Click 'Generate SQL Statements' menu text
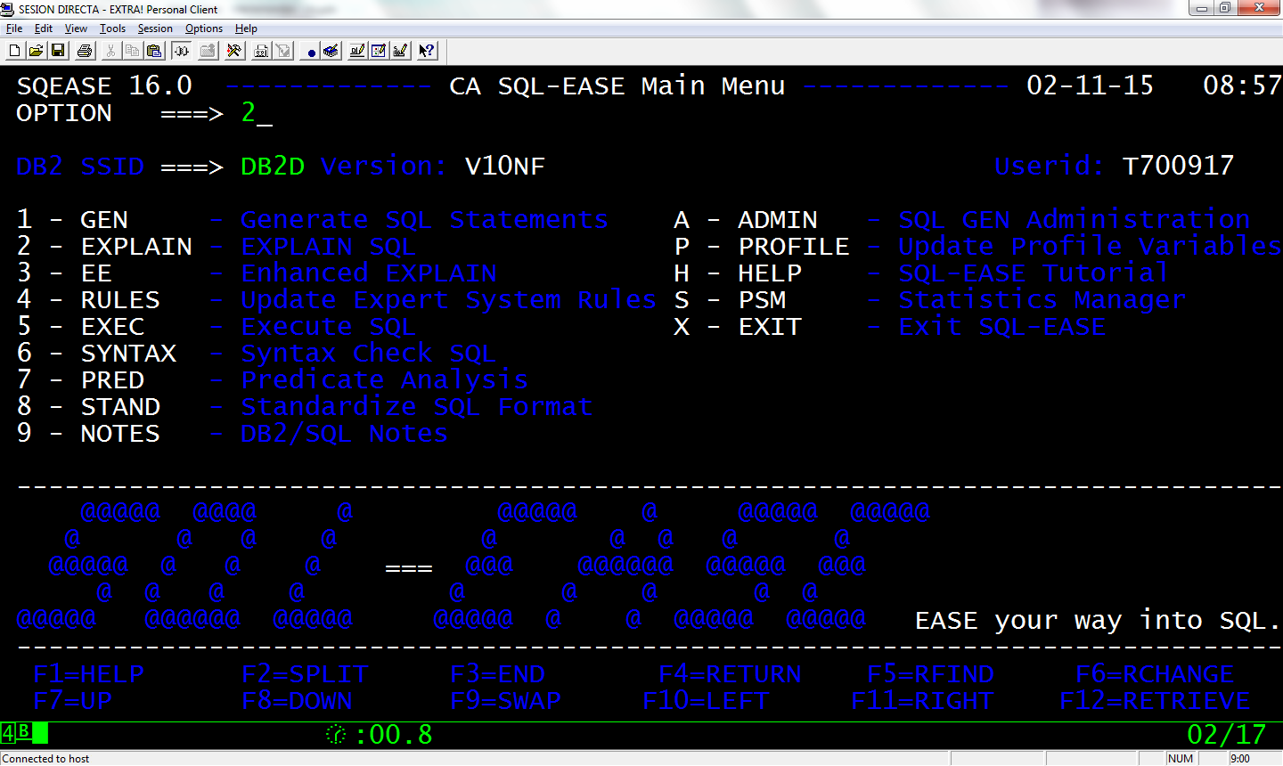The width and height of the screenshot is (1283, 766). [425, 220]
